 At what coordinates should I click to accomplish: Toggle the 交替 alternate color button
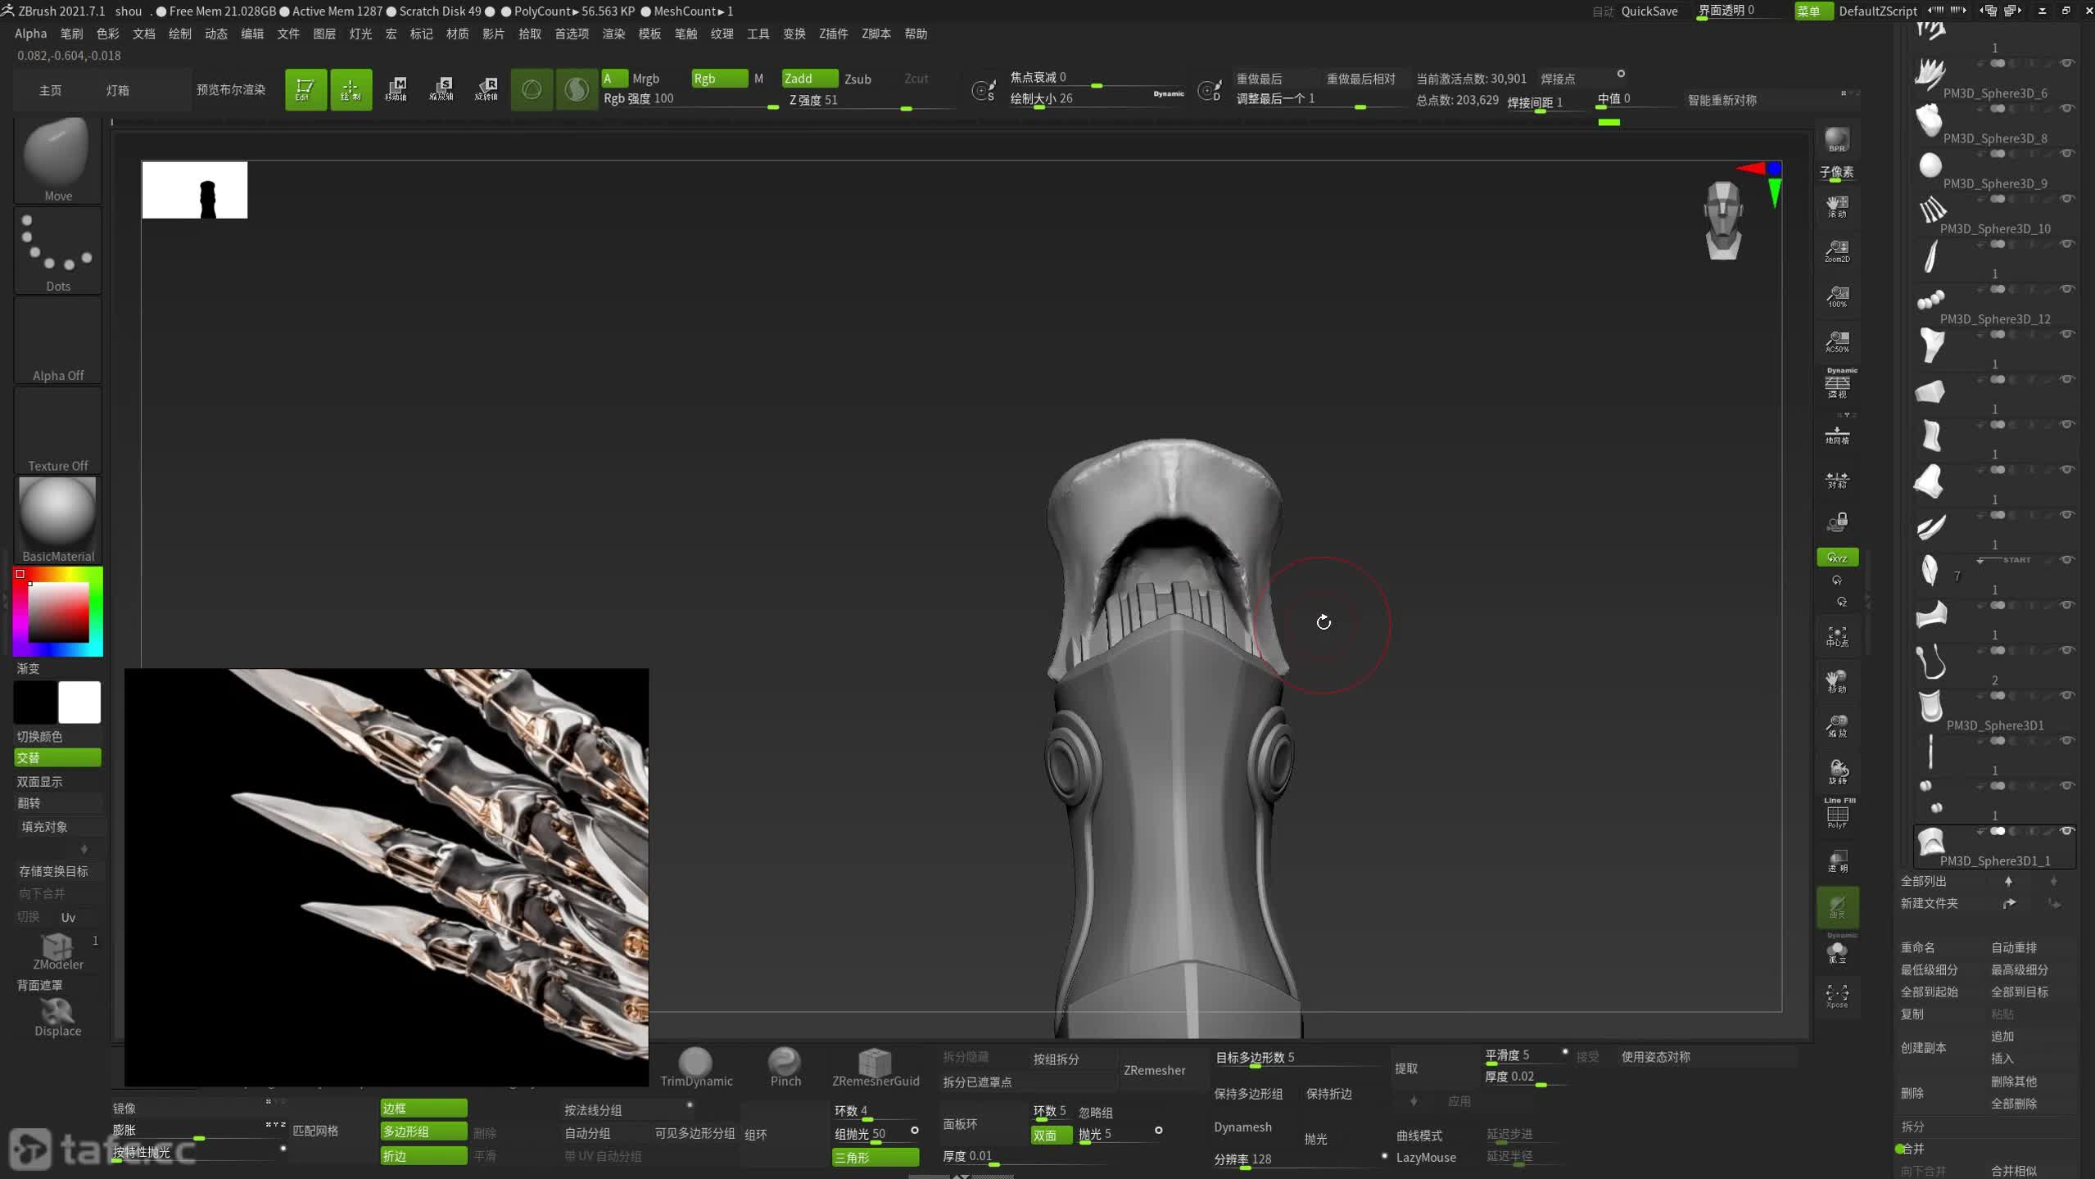[57, 757]
